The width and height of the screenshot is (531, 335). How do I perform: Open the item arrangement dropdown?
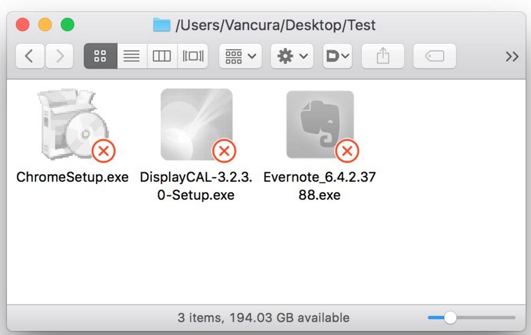click(x=241, y=56)
